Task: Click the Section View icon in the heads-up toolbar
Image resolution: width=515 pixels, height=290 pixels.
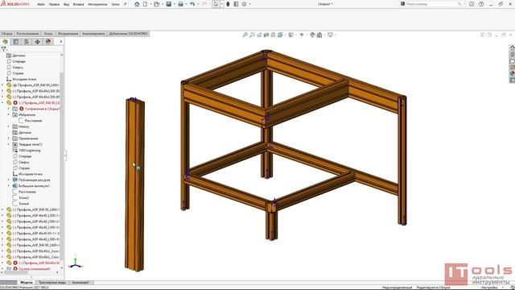Action: click(x=266, y=35)
